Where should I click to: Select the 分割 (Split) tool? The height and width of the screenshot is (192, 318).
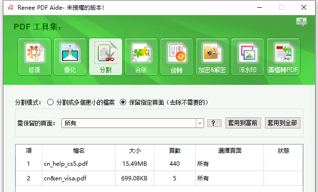[x=106, y=57]
